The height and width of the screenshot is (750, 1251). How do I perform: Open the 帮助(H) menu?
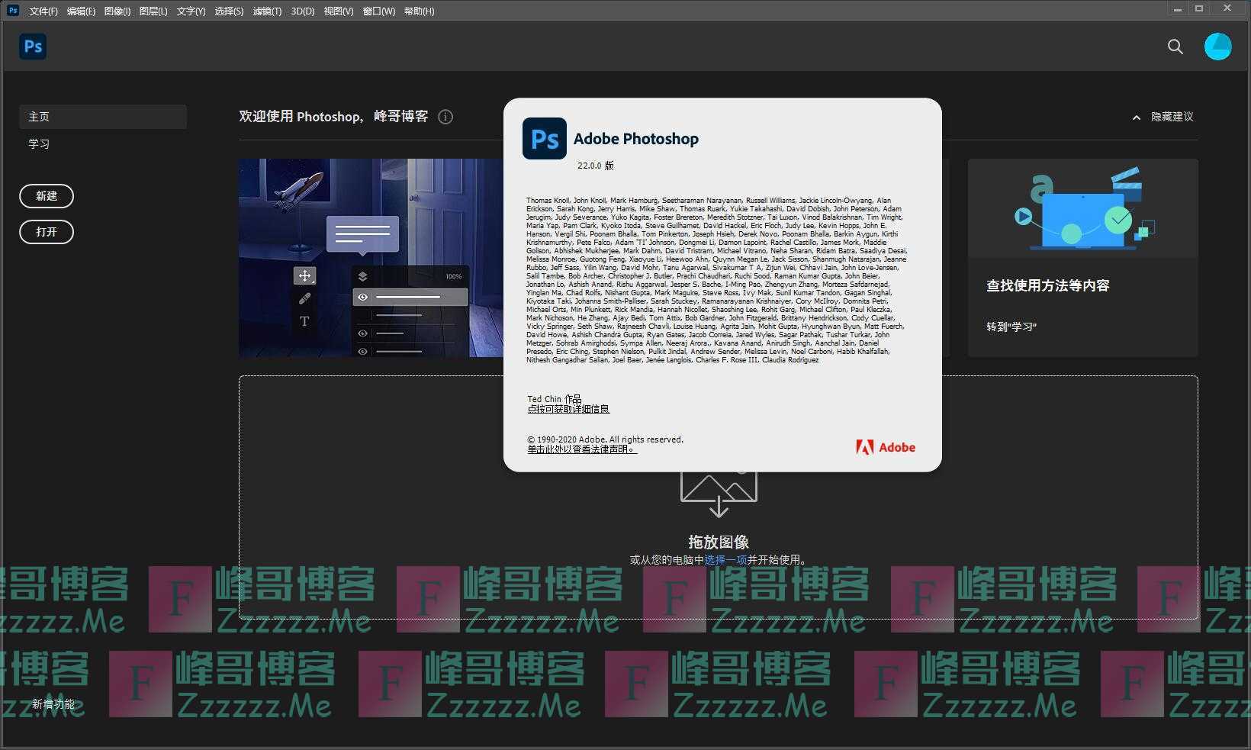pos(419,11)
